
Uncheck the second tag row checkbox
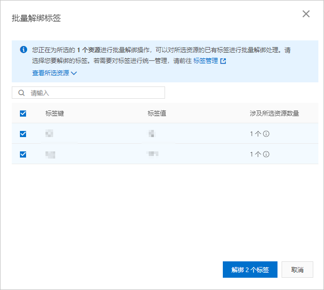(x=23, y=154)
